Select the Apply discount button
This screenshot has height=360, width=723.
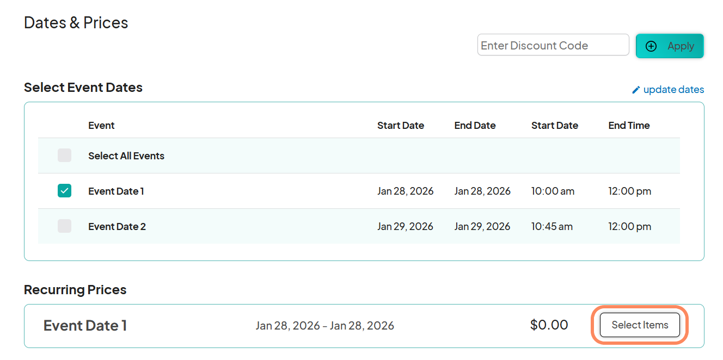670,46
